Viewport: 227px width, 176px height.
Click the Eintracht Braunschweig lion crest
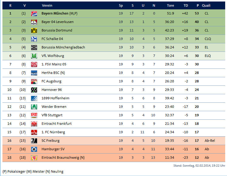pyautogui.click(x=34, y=158)
